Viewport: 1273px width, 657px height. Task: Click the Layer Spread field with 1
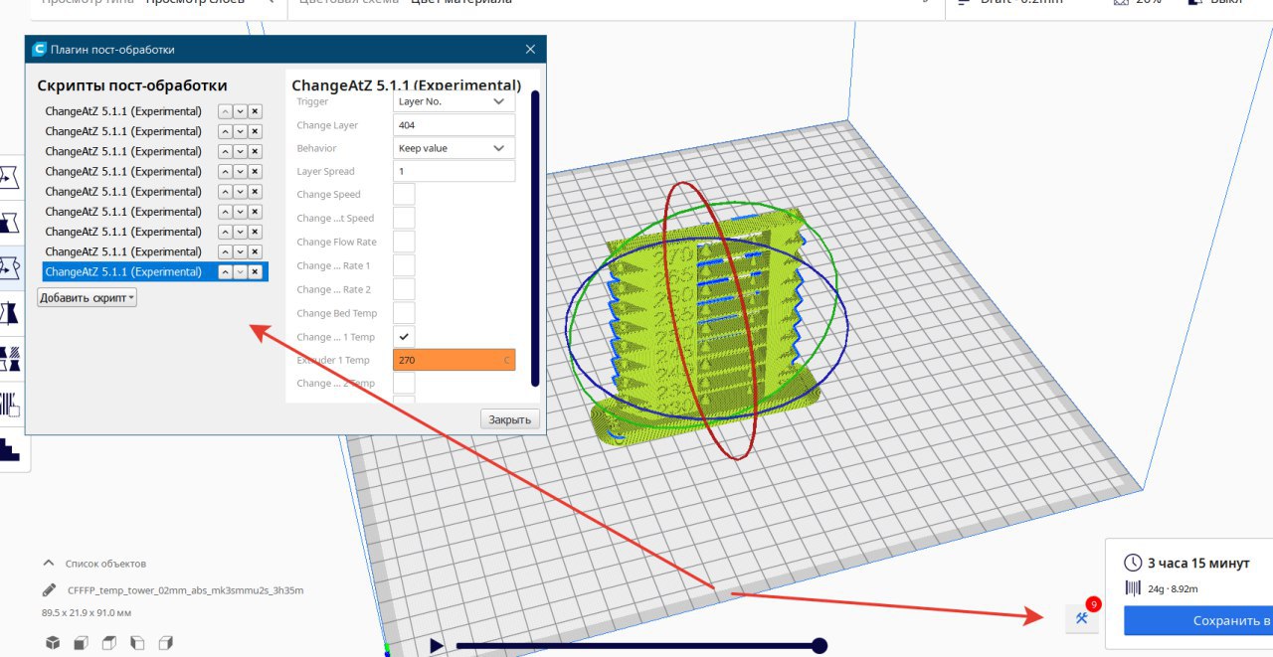tap(455, 171)
